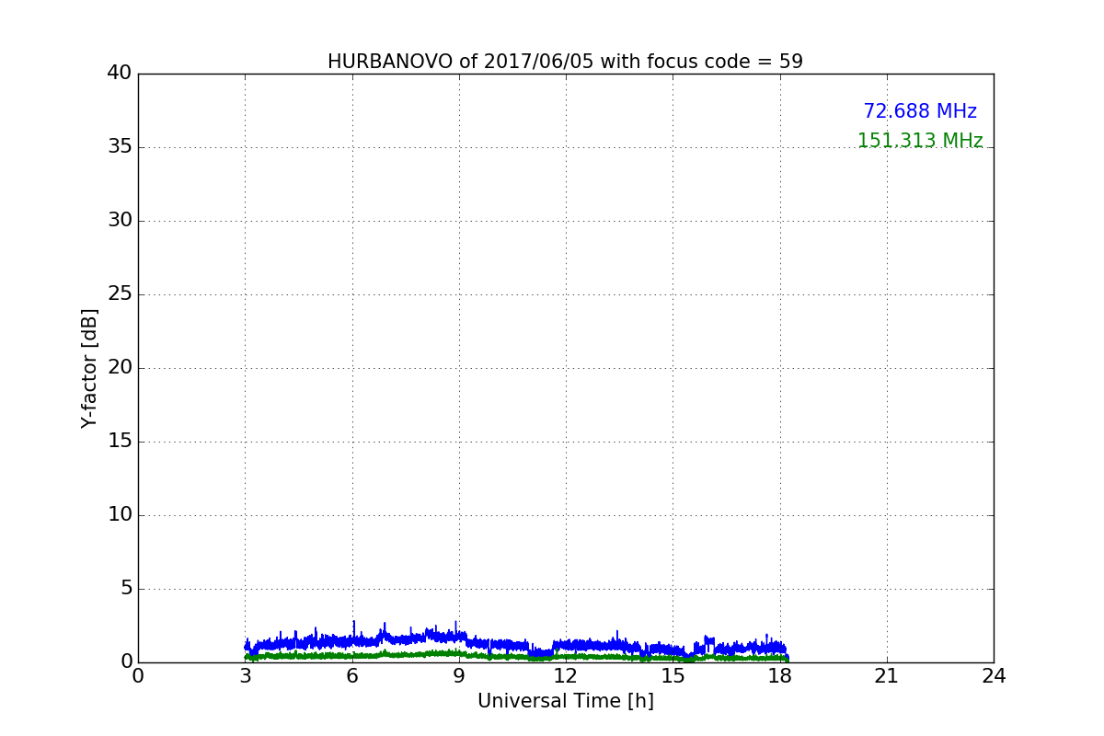
Task: Click the x-axis tick label 15
Action: pos(673,676)
